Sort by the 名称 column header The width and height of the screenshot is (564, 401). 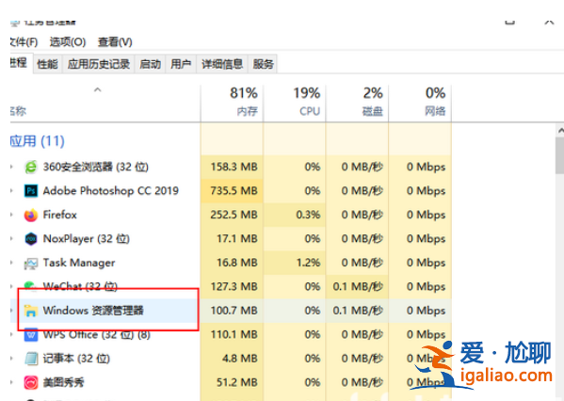(x=105, y=104)
